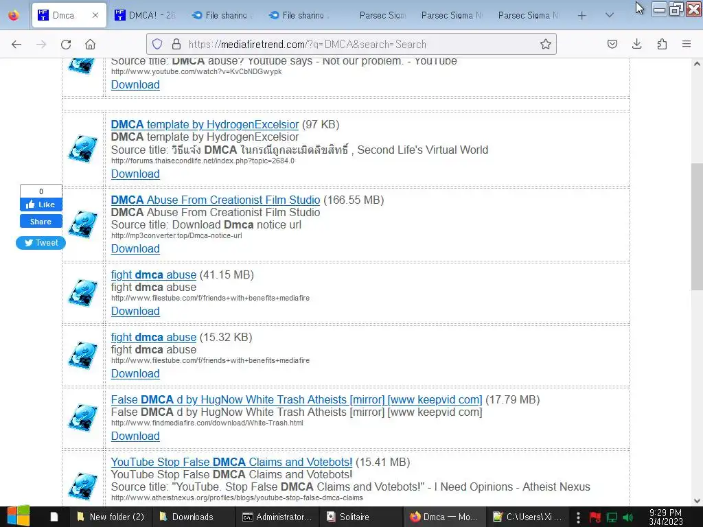Open False DMCA d by HugNow link
Image resolution: width=703 pixels, height=527 pixels.
[x=297, y=400]
